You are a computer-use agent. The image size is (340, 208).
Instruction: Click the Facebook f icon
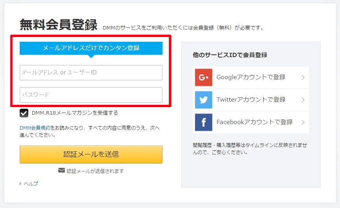[203, 122]
